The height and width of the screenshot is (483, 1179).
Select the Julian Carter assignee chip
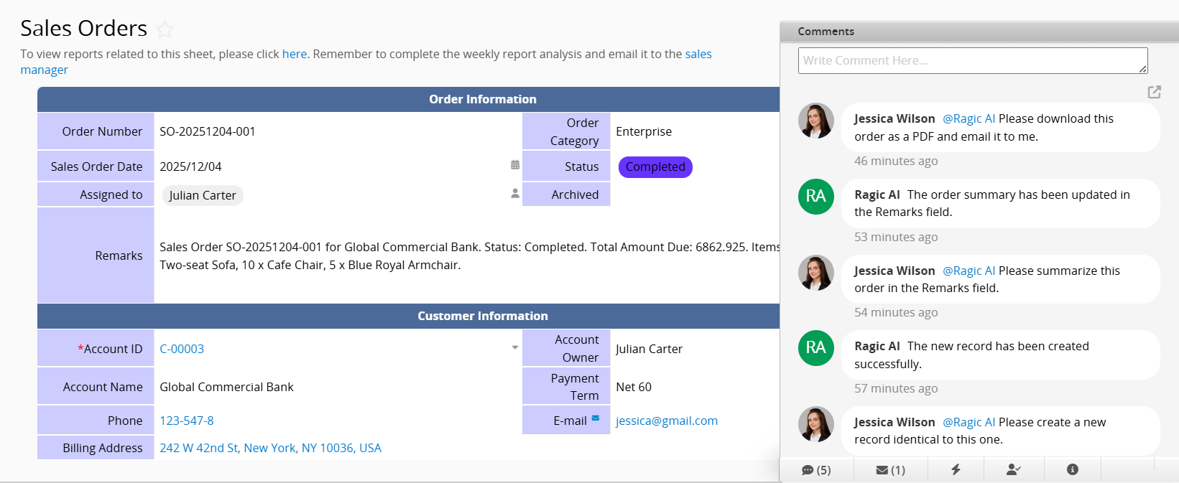pos(203,195)
